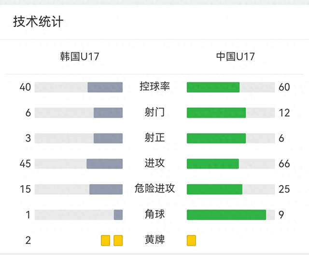Click the 控球率 stat label

coord(154,87)
